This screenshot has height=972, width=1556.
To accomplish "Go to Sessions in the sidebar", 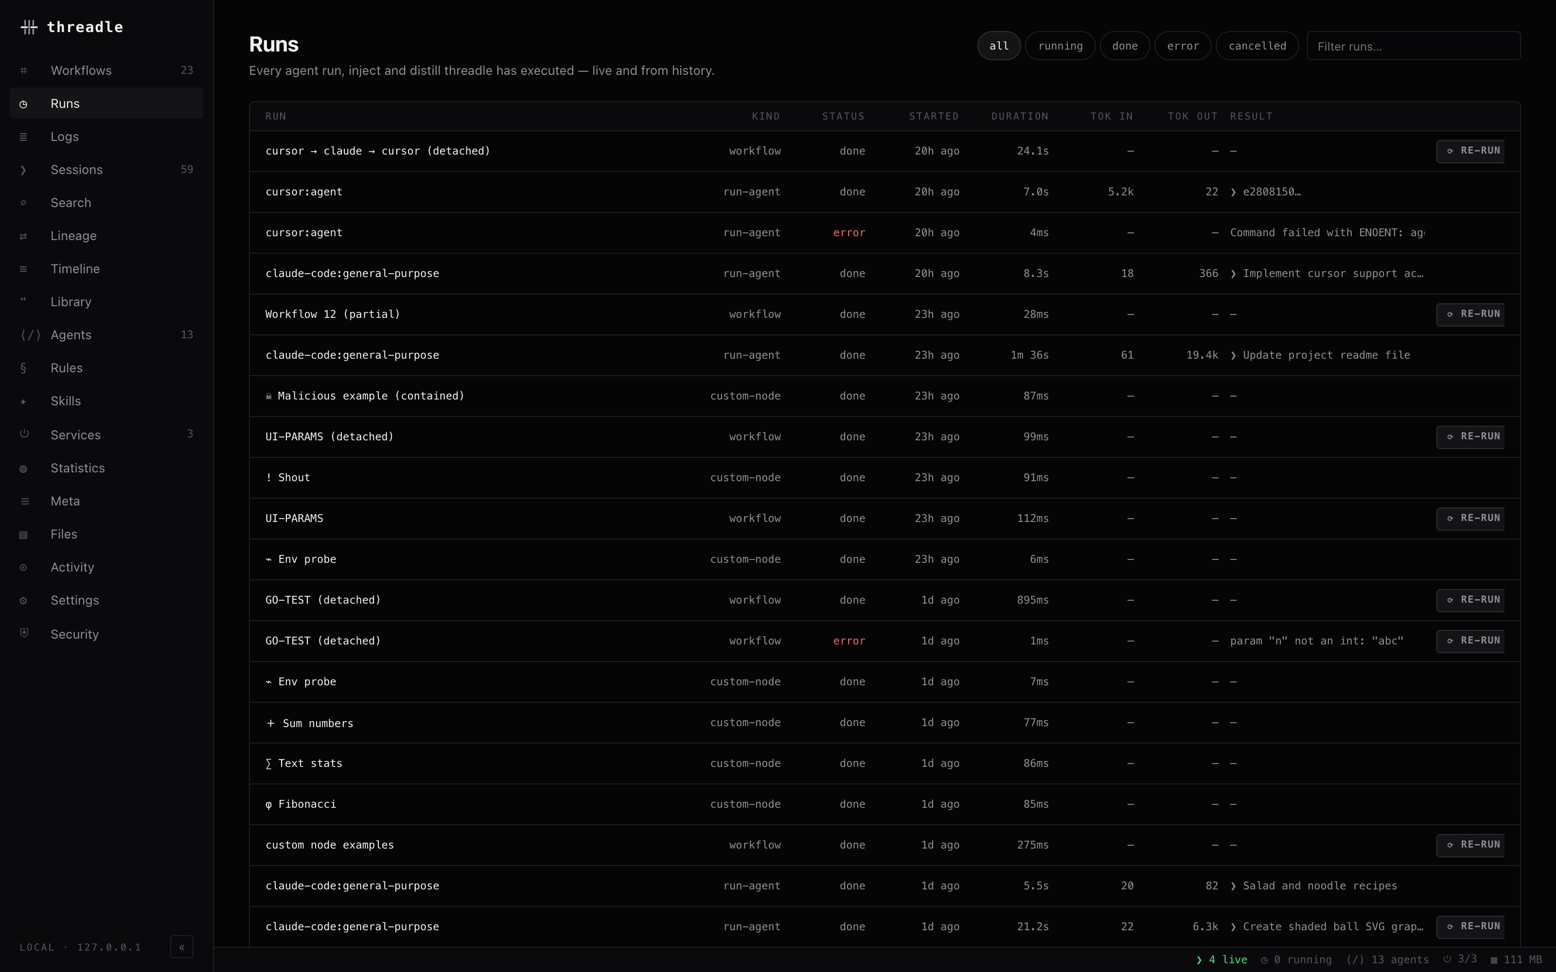I will (x=106, y=170).
